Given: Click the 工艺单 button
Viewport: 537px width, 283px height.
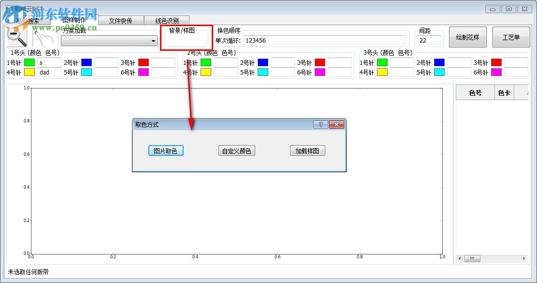Looking at the screenshot, I should (x=511, y=37).
